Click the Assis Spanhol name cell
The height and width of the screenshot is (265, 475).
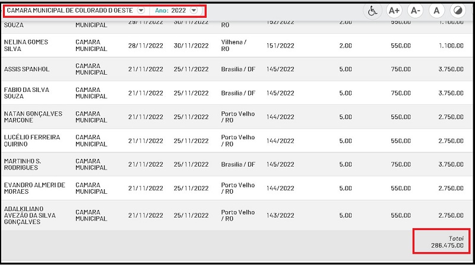pos(27,69)
